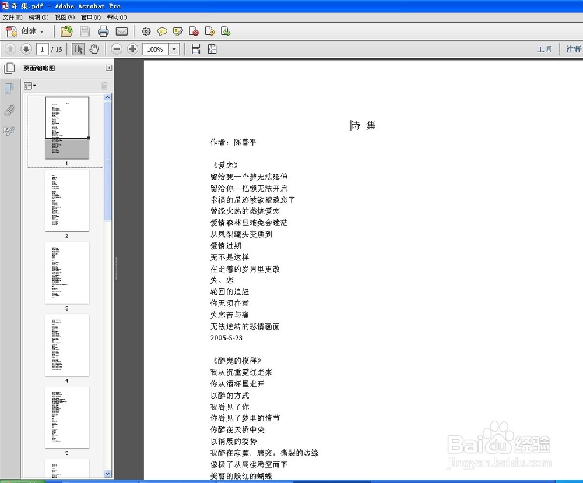
Task: Go to previous page arrow
Action: click(10, 49)
